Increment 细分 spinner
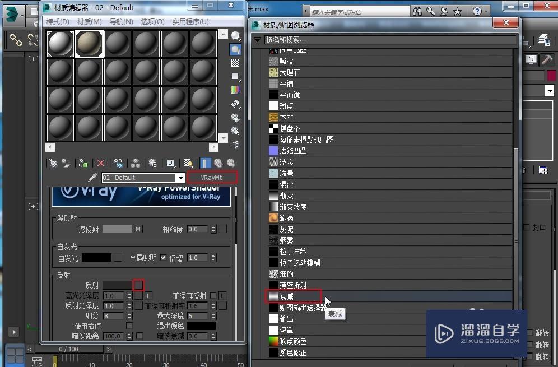Screen dimensions: 558x367 click(129, 314)
